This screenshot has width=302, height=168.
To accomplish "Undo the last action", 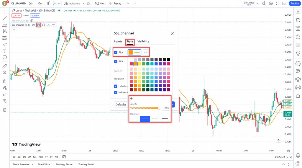I will [128, 4].
